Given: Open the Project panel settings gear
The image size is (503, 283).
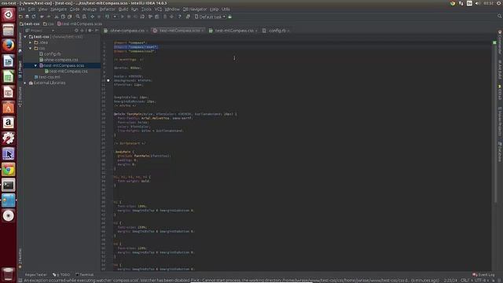Looking at the screenshot, I should click(90, 31).
